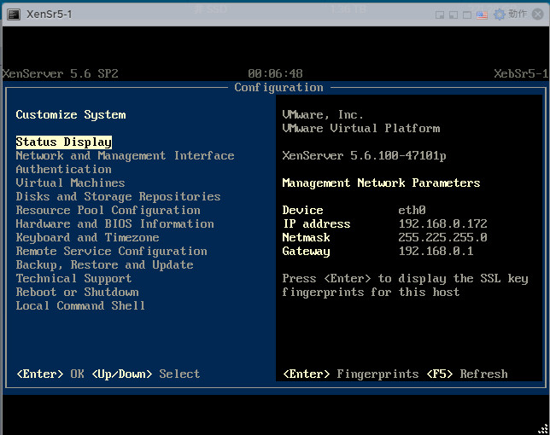The width and height of the screenshot is (550, 435).
Task: Open the Authentication menu entry
Action: pos(63,169)
